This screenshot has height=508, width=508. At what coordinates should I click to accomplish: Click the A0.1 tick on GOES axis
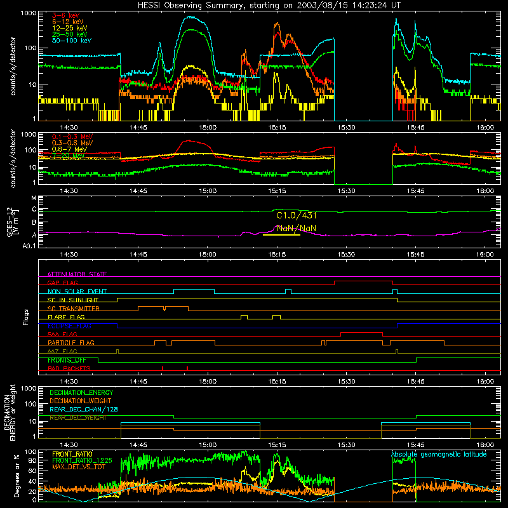tap(29, 246)
